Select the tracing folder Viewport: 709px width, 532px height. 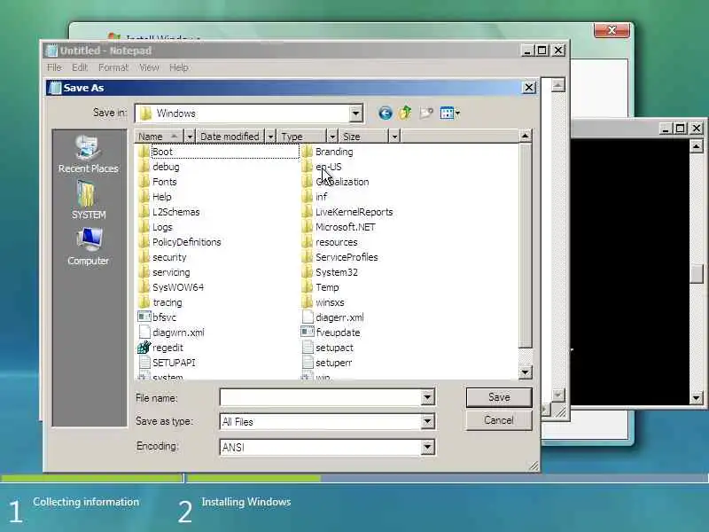160,302
